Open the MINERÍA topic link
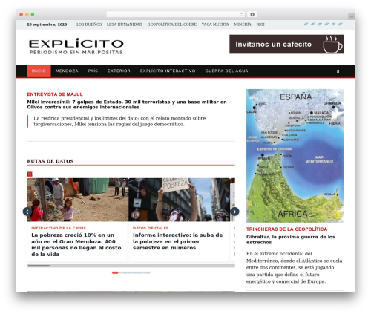Screen dimensions: 371x314 click(243, 24)
